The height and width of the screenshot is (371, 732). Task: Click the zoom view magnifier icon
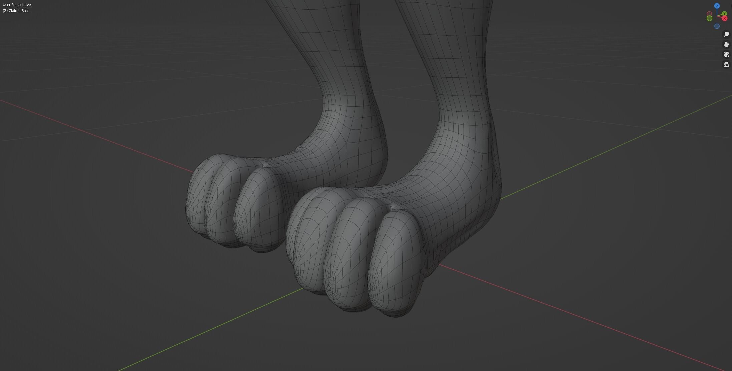[726, 34]
